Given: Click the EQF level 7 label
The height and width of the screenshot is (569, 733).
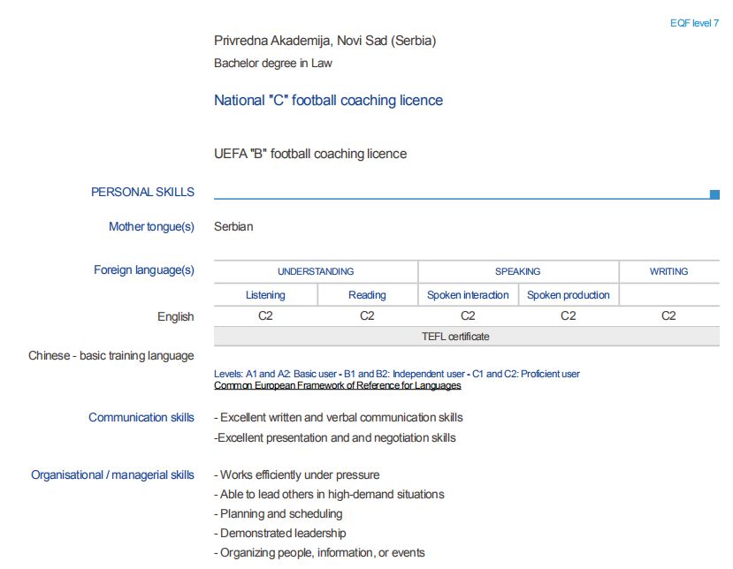Looking at the screenshot, I should click(694, 23).
